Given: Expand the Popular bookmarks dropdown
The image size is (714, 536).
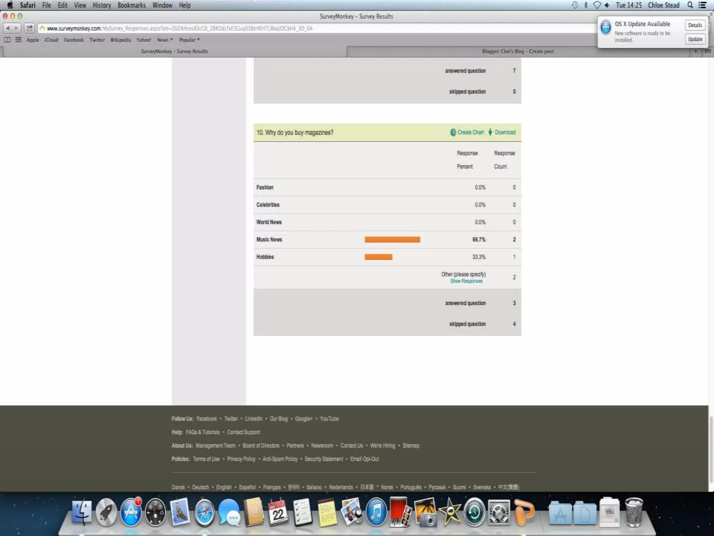Looking at the screenshot, I should click(x=189, y=40).
